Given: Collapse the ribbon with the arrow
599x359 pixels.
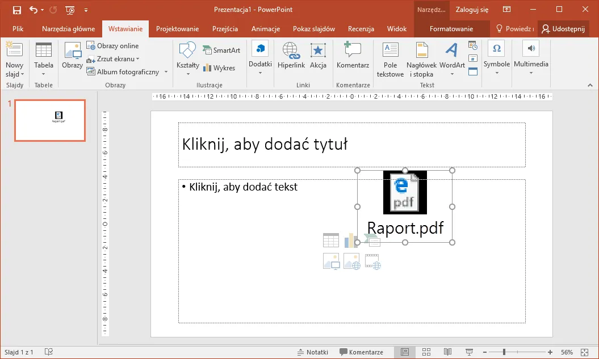Looking at the screenshot, I should [x=590, y=85].
